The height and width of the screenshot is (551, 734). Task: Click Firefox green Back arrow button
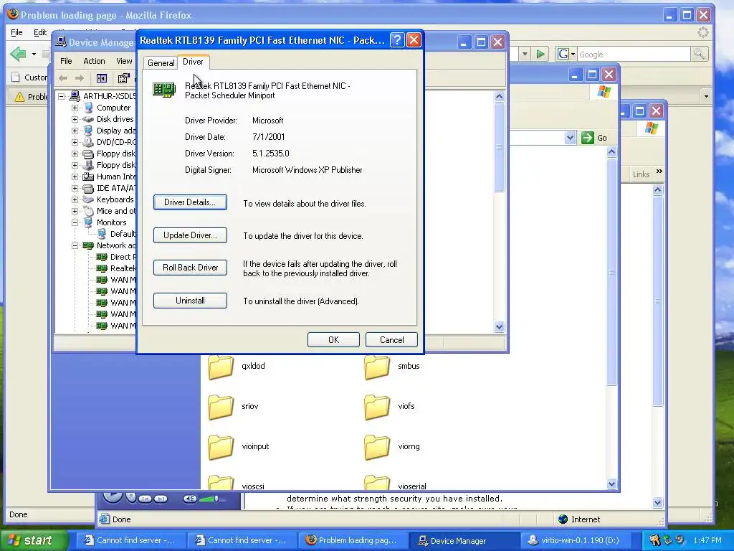pyautogui.click(x=18, y=54)
